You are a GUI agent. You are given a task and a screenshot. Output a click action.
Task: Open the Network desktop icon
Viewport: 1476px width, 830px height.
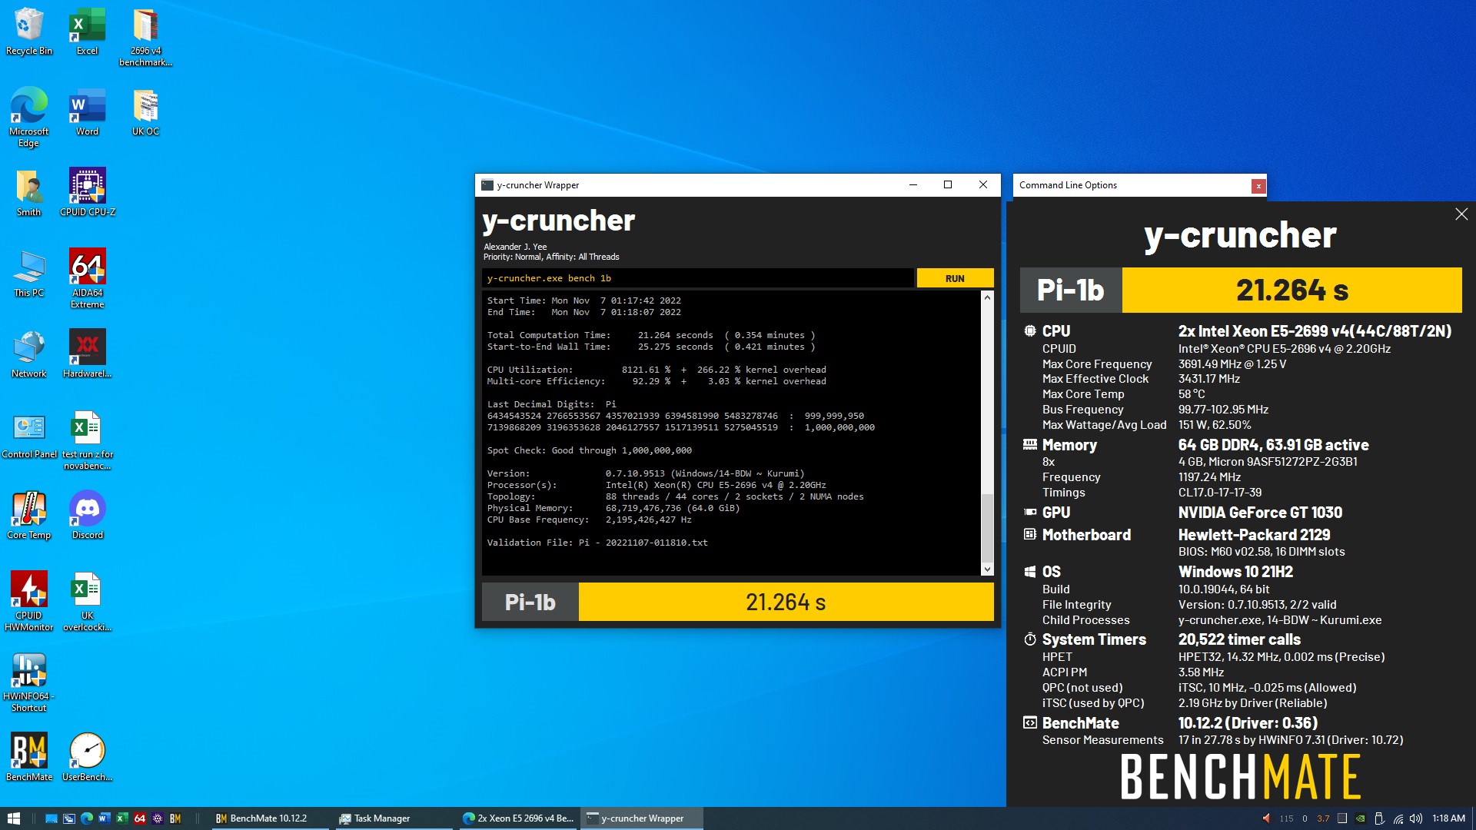coord(29,354)
